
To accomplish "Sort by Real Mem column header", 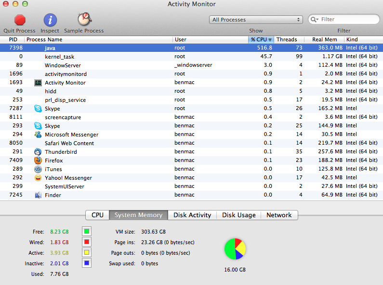I will pyautogui.click(x=324, y=39).
